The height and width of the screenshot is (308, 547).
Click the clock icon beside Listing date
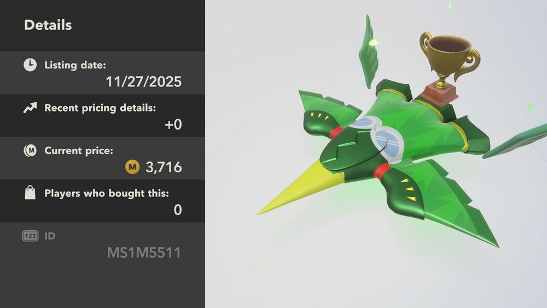(30, 65)
